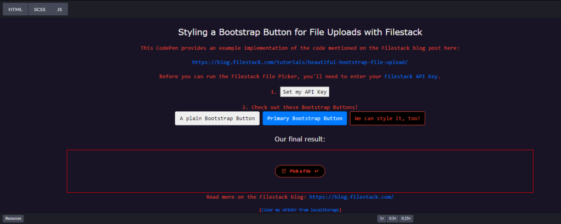Click the plain Bootstrap button
The height and width of the screenshot is (224, 561).
(217, 118)
